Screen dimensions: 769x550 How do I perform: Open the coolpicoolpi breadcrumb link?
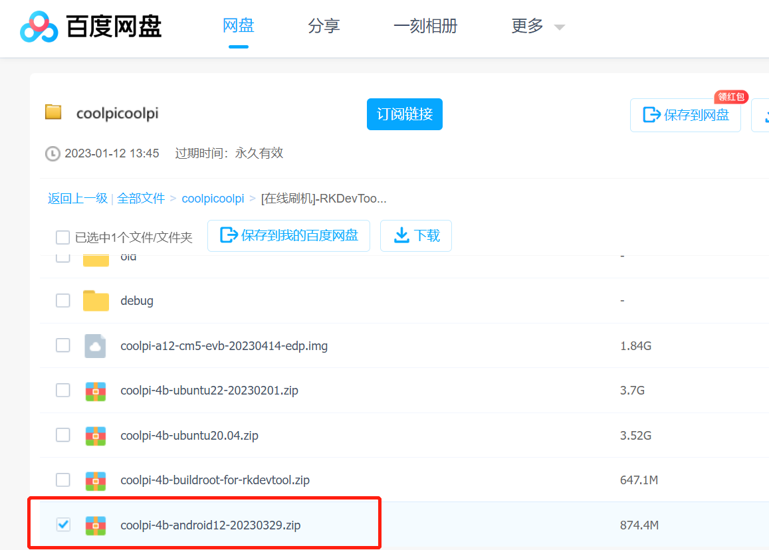(213, 199)
